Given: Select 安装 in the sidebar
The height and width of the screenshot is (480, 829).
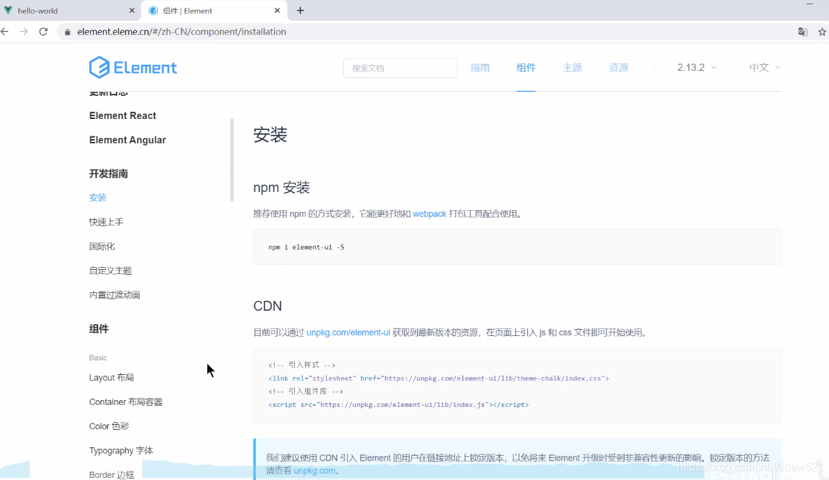Looking at the screenshot, I should click(98, 198).
